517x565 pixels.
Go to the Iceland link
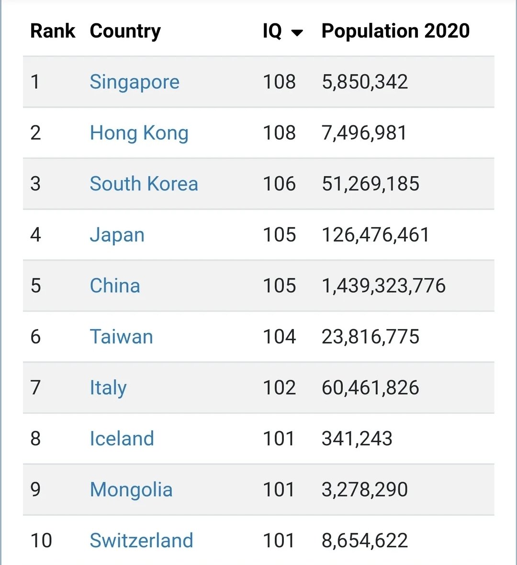tap(122, 439)
